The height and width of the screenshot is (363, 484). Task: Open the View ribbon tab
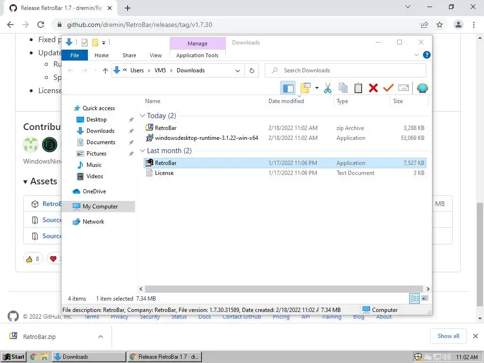pos(156,55)
